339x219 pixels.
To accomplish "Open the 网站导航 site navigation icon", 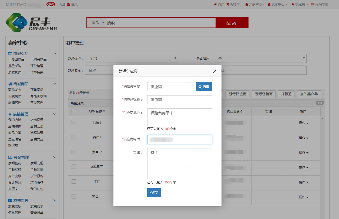I will point(313,4).
